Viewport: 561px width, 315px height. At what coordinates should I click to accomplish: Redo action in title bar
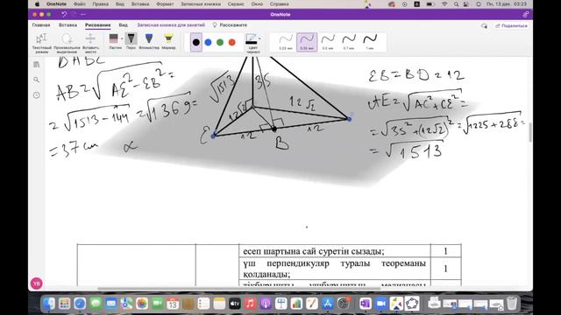(74, 14)
